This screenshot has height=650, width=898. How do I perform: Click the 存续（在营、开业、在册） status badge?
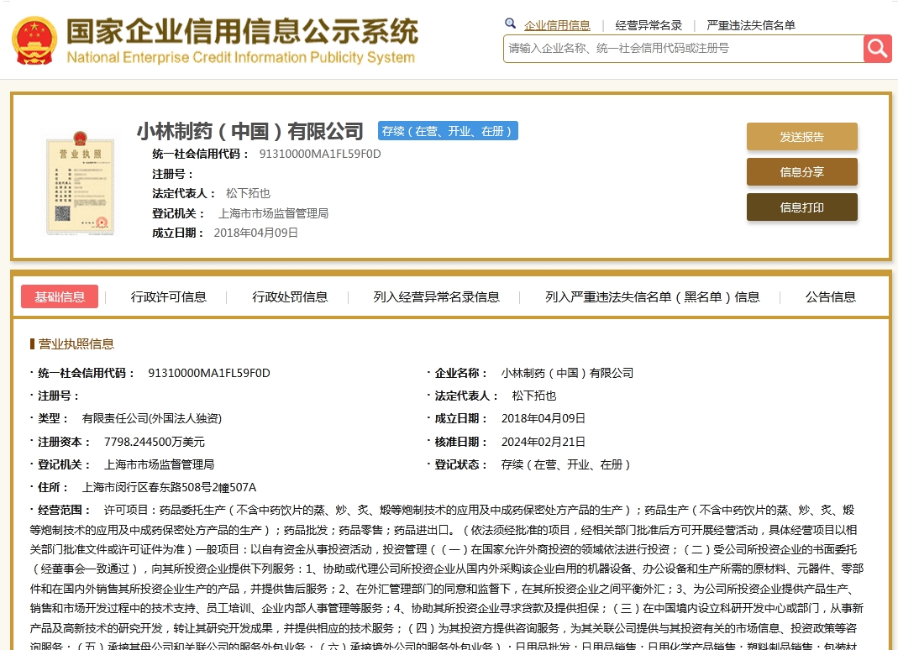[x=448, y=131]
